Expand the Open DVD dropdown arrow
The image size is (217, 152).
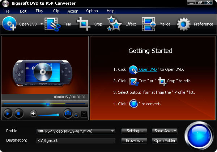coord(42,24)
